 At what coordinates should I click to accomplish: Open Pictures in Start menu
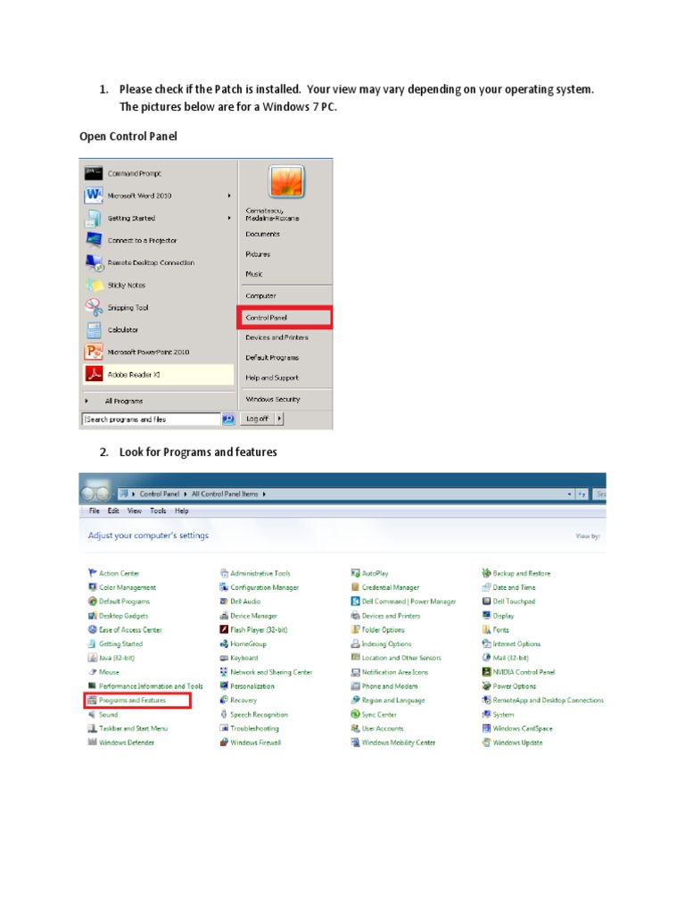pos(258,254)
